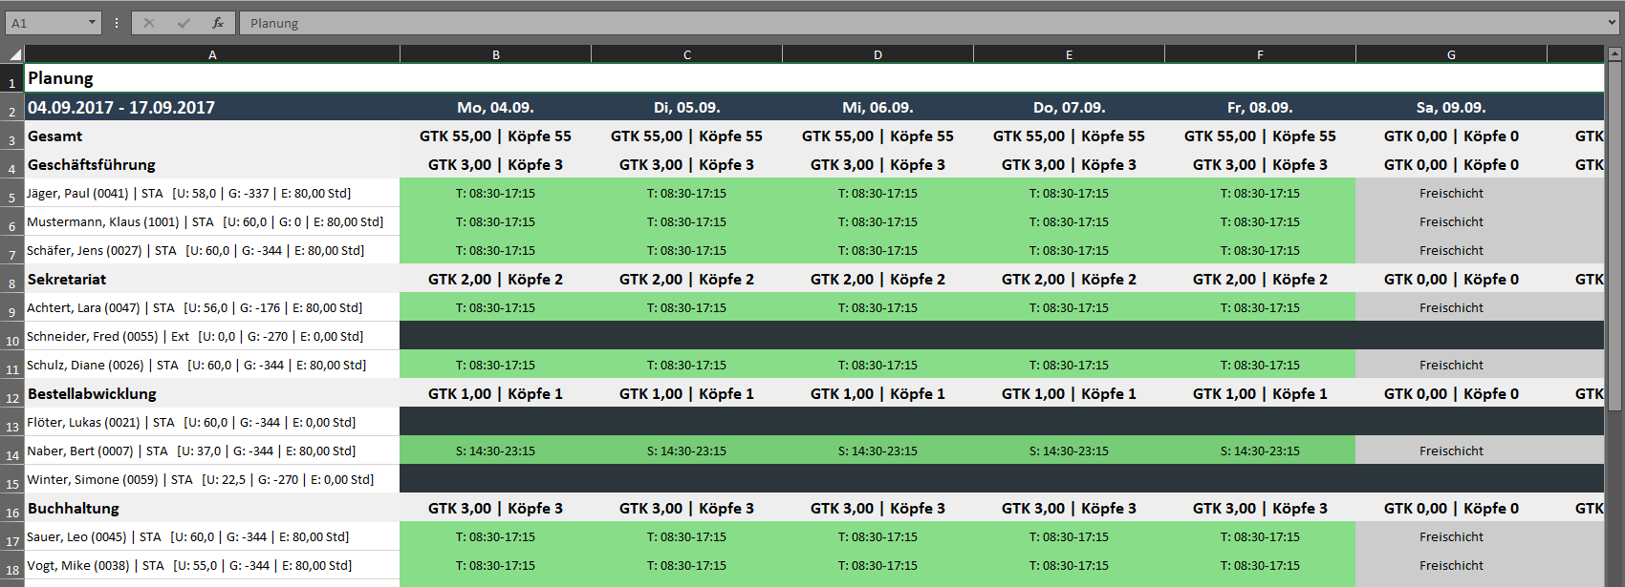Image resolution: width=1625 pixels, height=587 pixels.
Task: Click Sekretariat GTK 2,00 cell for Wednesday
Action: 877,279
